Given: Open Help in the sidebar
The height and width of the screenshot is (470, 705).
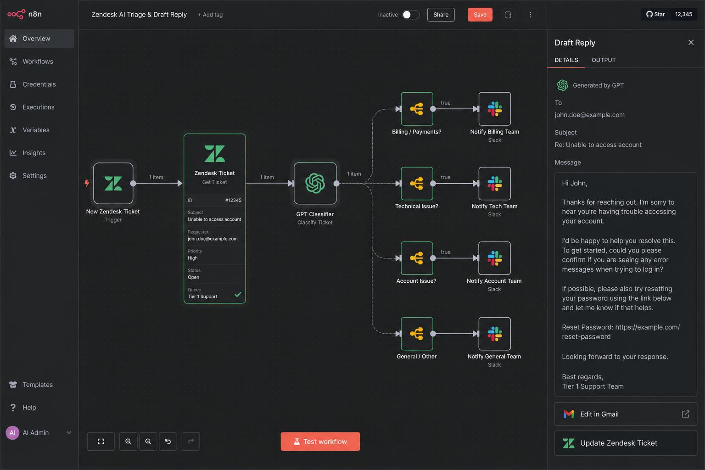Looking at the screenshot, I should (39, 408).
